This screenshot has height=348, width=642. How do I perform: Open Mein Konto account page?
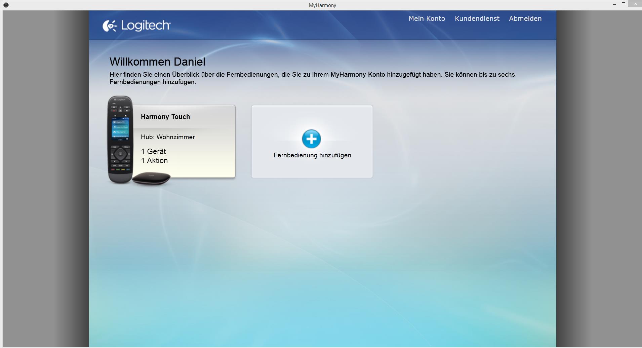427,18
